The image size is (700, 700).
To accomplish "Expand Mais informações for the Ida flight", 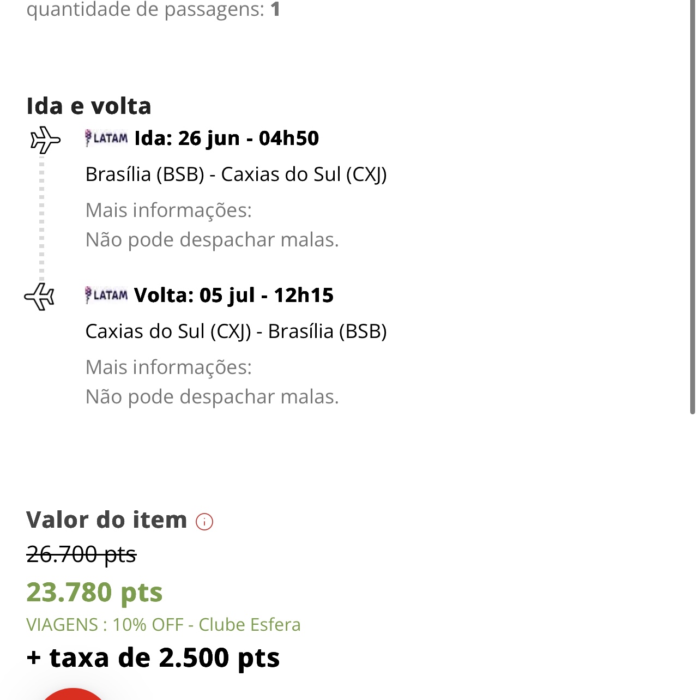I will (168, 210).
